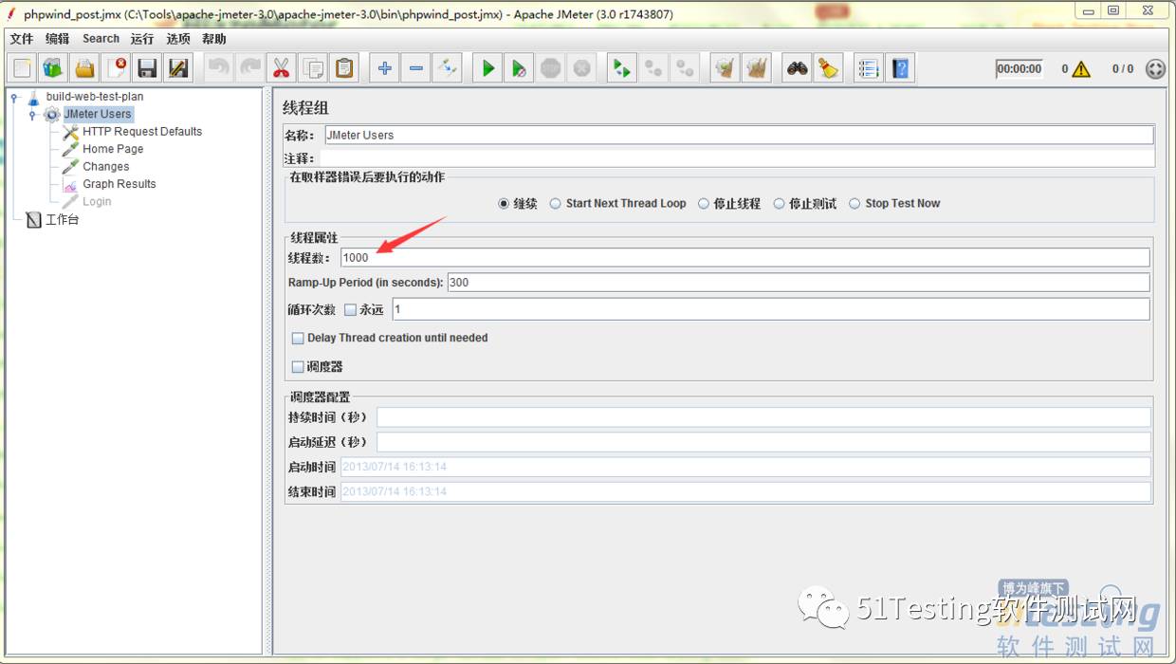Click the Close test plan icon
Viewport: 1176px width, 664px height.
(x=116, y=68)
